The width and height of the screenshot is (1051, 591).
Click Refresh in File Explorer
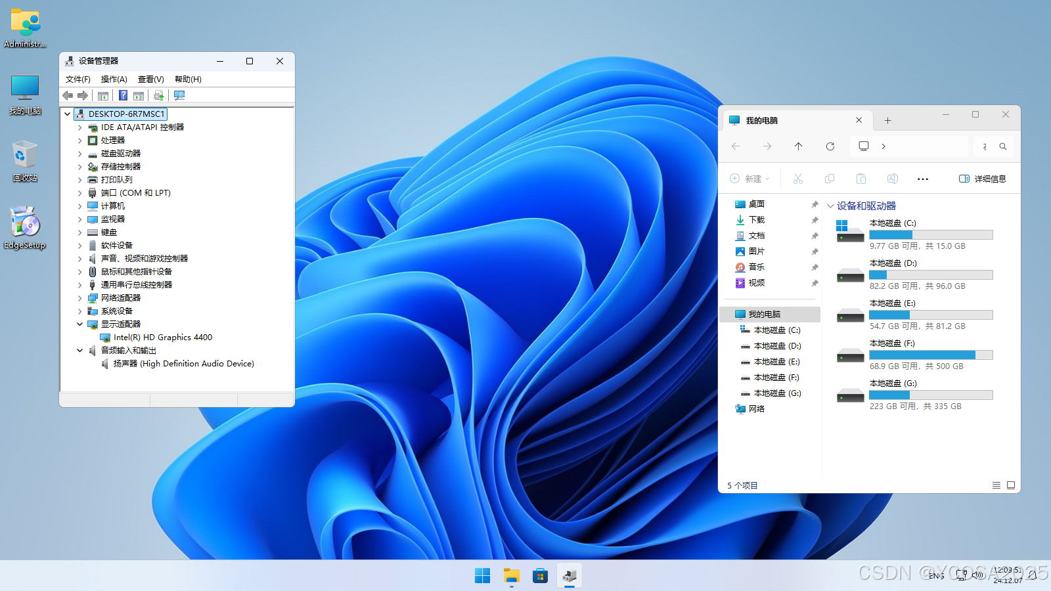[830, 146]
